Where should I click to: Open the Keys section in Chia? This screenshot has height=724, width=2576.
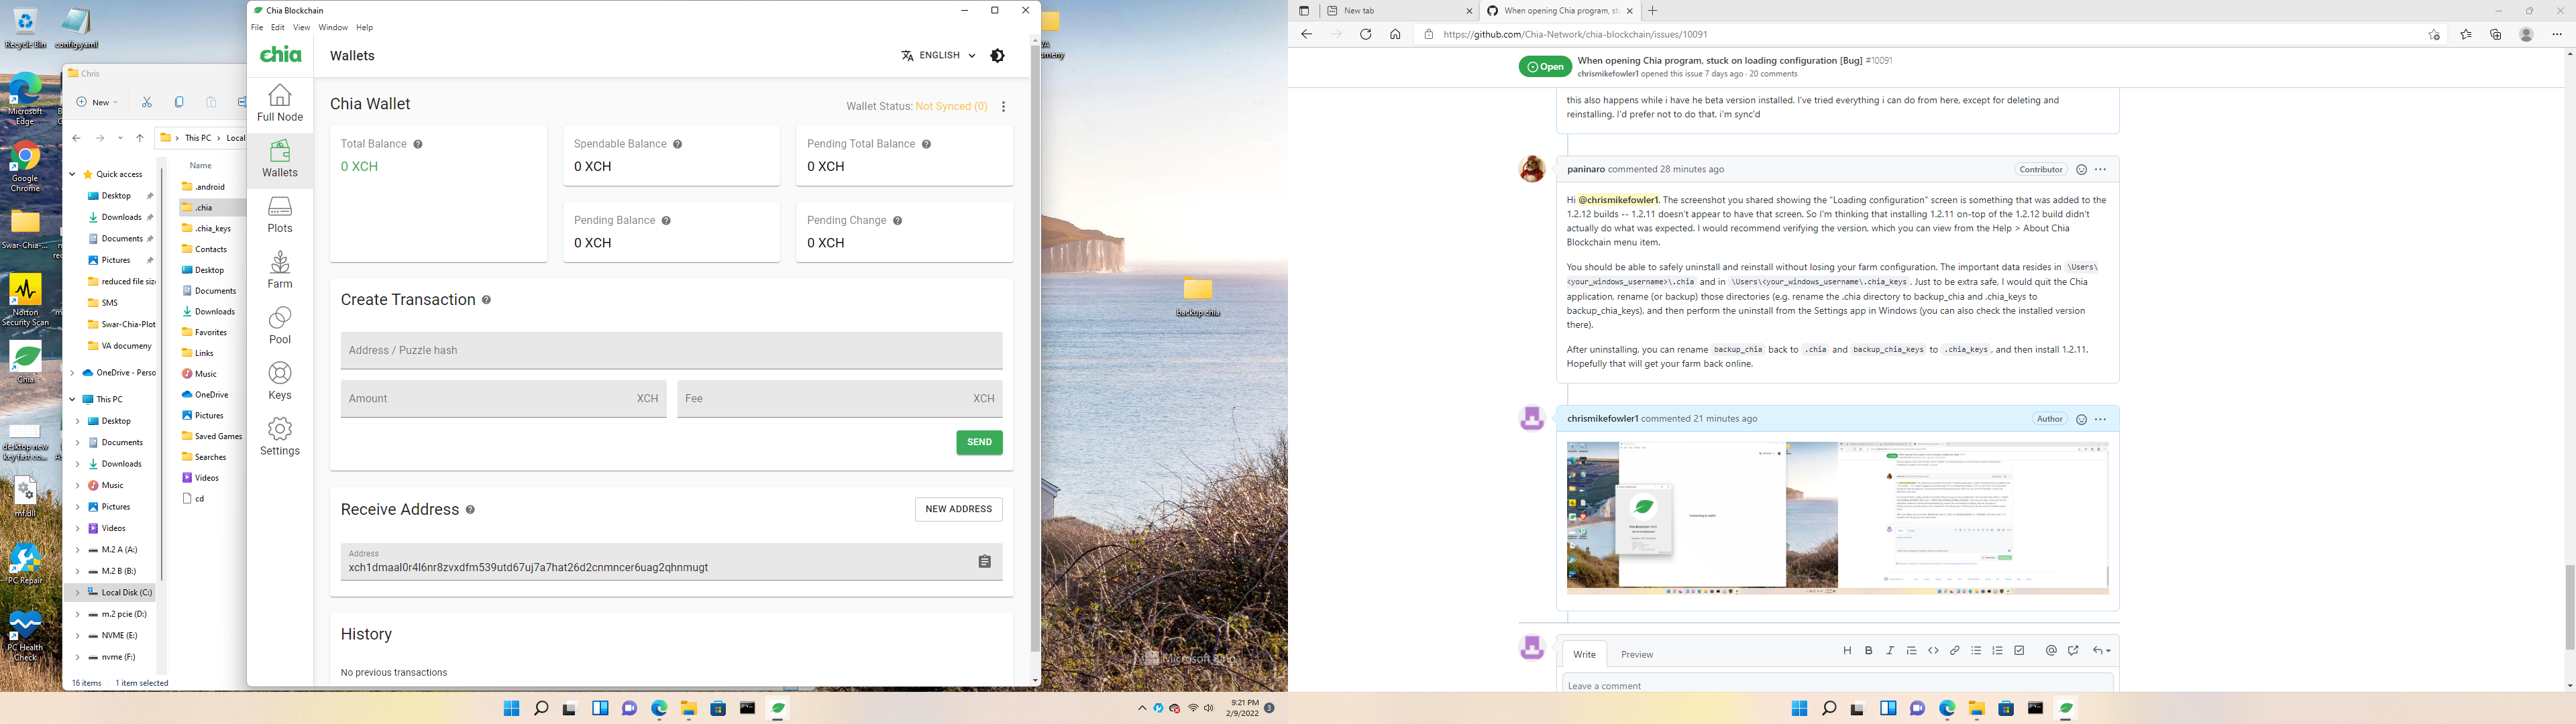[x=280, y=377]
